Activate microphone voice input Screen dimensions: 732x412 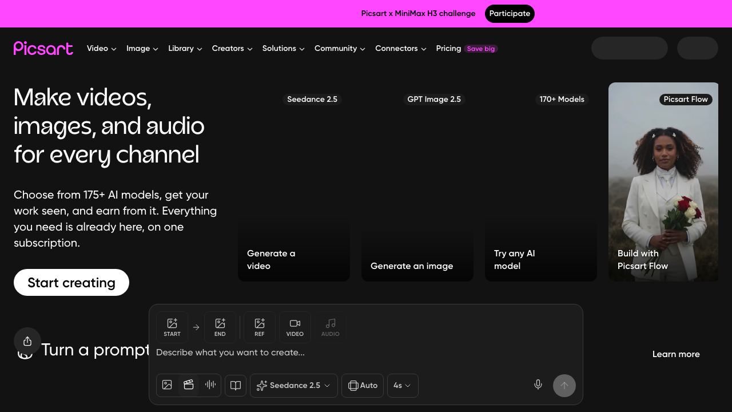point(538,385)
